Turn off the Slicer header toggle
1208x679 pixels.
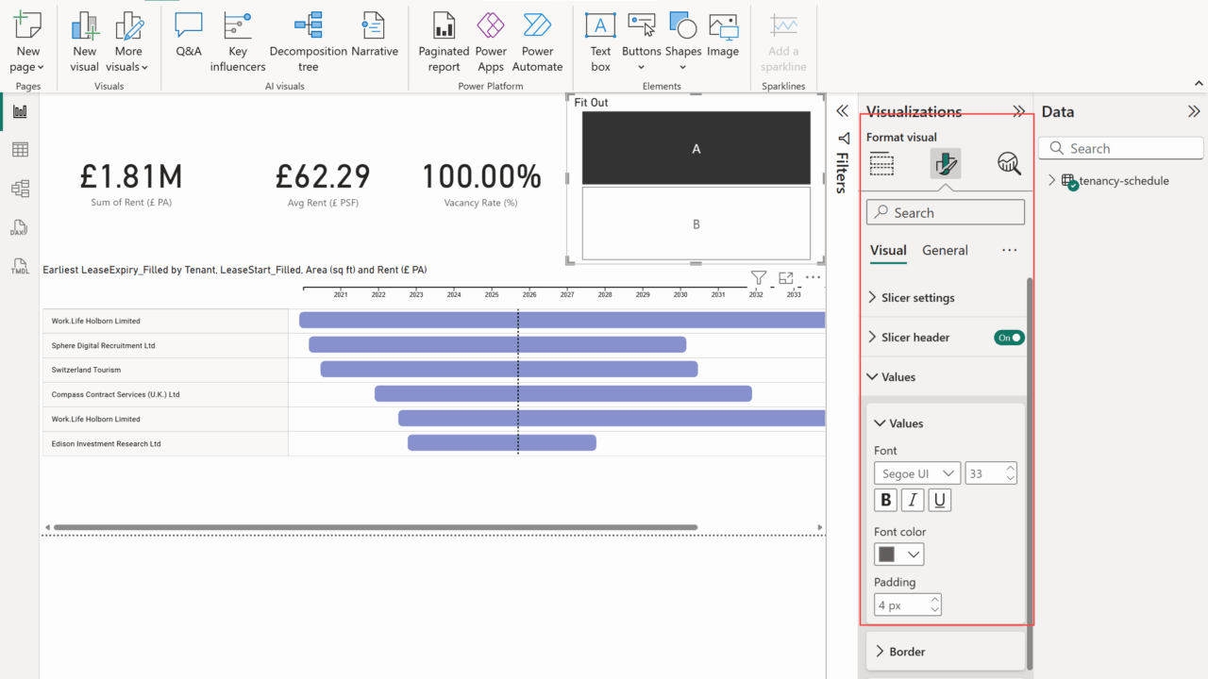pyautogui.click(x=1009, y=338)
